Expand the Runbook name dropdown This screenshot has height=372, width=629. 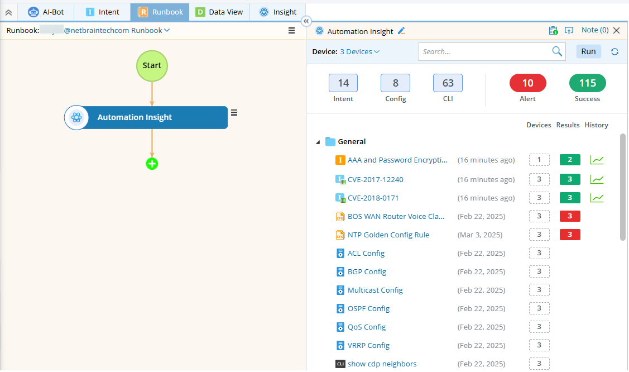[x=167, y=31]
